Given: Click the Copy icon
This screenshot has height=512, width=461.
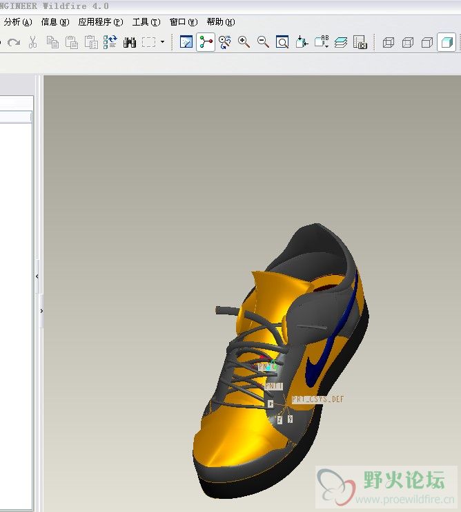Looking at the screenshot, I should click(x=52, y=42).
